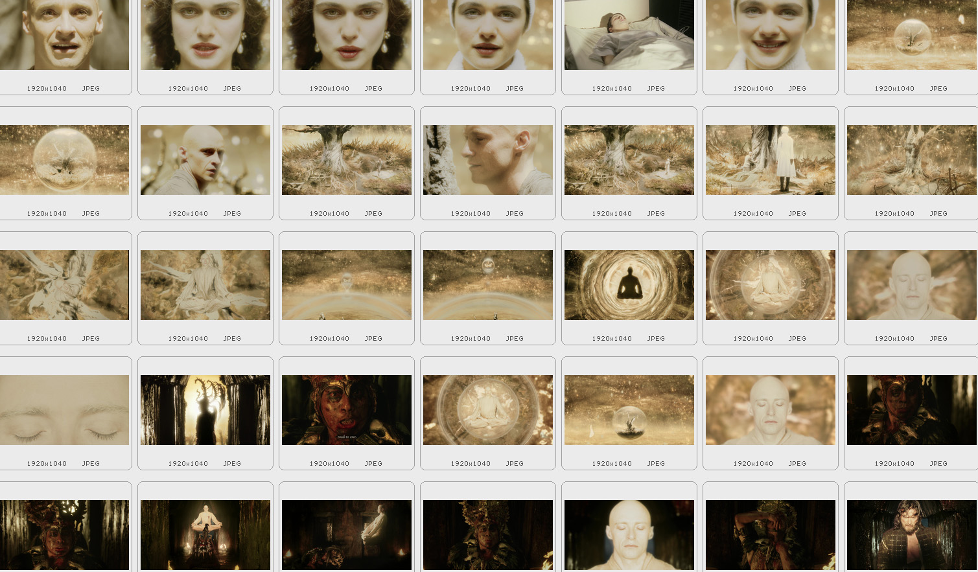Screen dimensions: 978x572
Task: Open the figure in white coat facing tree
Action: tap(770, 160)
